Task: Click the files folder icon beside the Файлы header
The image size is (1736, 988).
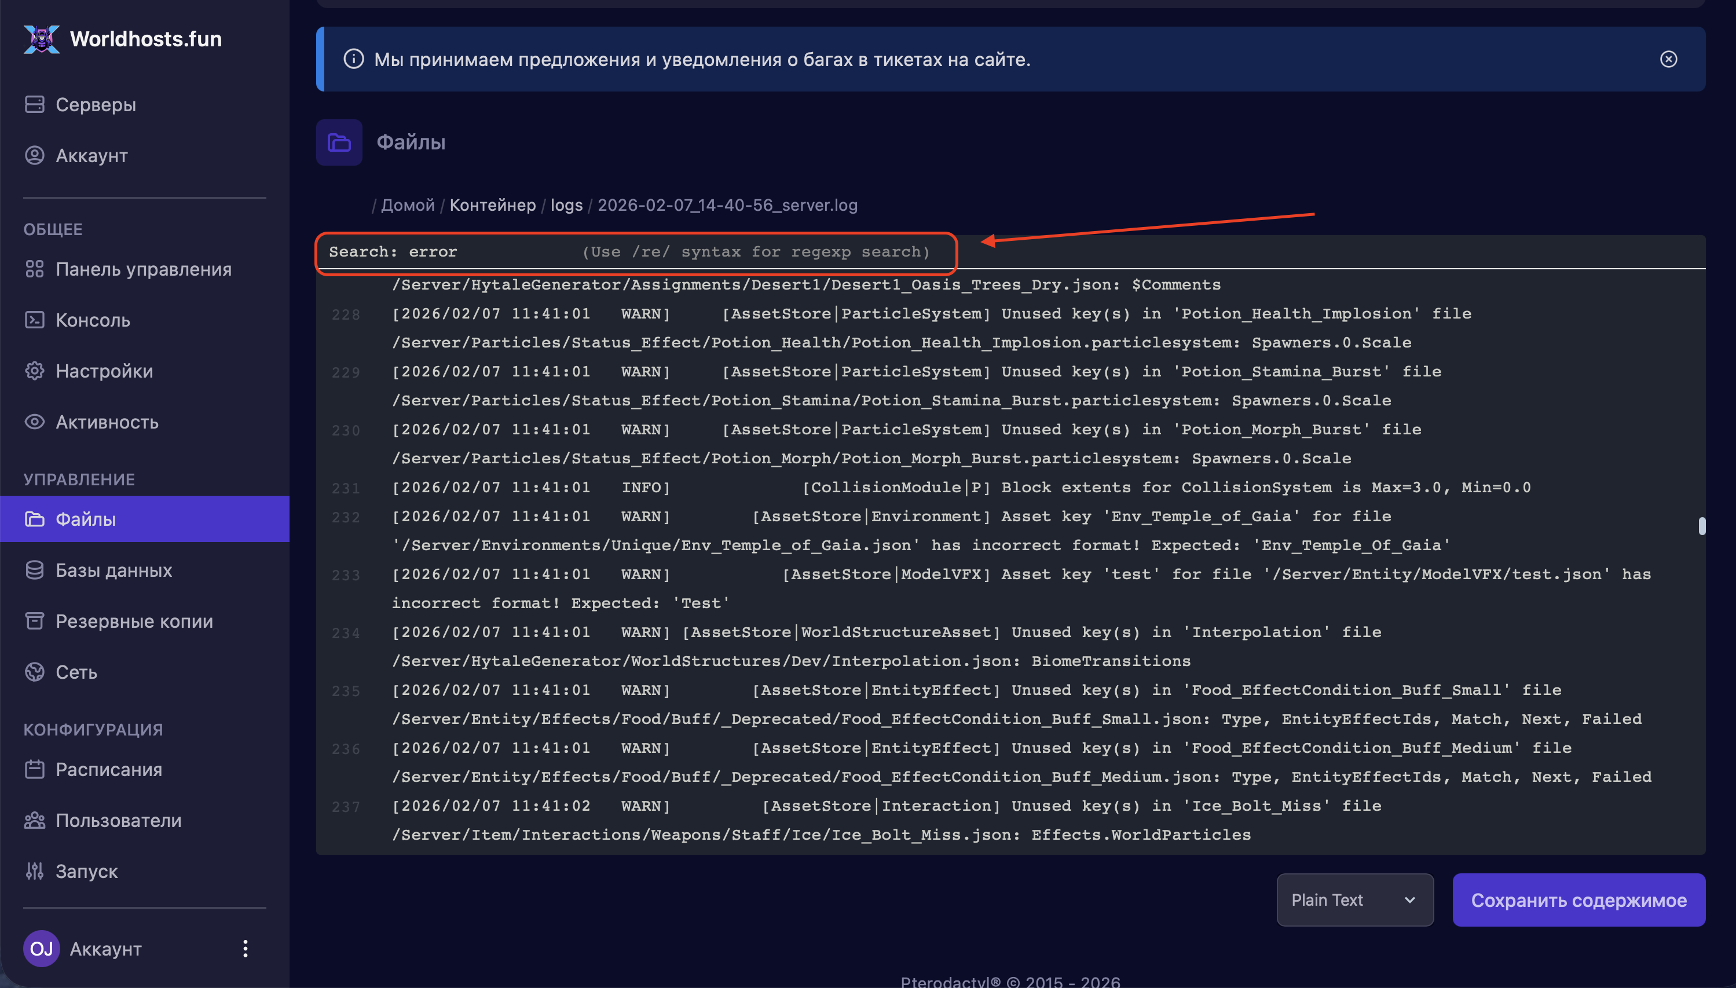Action: point(339,142)
